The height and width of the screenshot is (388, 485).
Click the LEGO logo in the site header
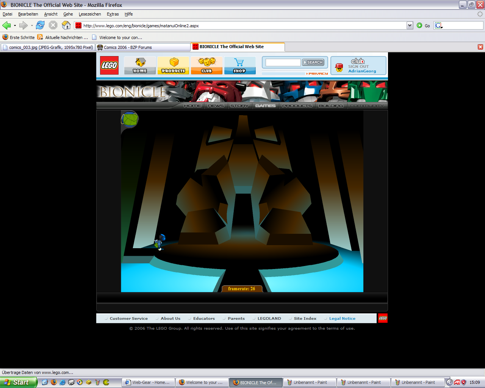pos(109,65)
